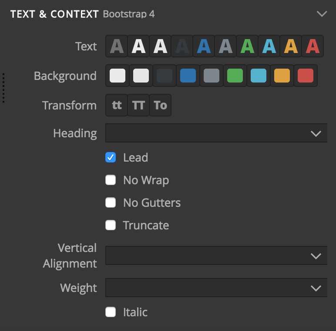Select the blue background swatch
Viewport: 336px width, 331px height.
(188, 76)
